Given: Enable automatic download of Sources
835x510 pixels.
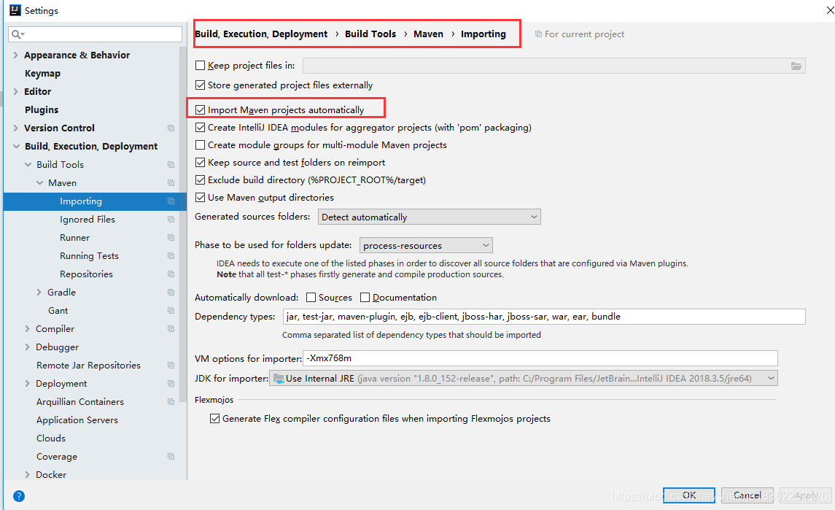Looking at the screenshot, I should point(311,298).
